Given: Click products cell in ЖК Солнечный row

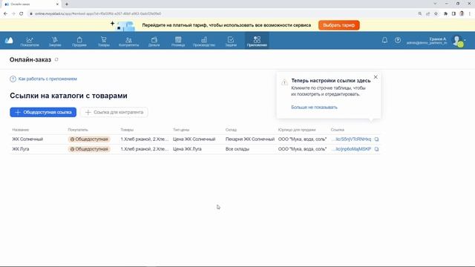Looking at the screenshot, I should pos(145,139).
